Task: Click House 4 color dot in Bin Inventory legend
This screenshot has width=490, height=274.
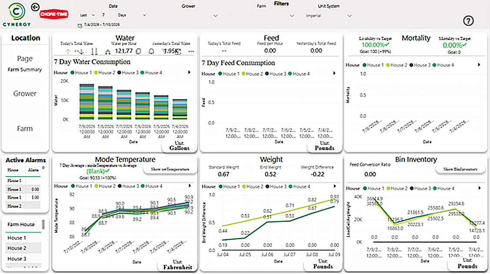Action: click(434, 188)
